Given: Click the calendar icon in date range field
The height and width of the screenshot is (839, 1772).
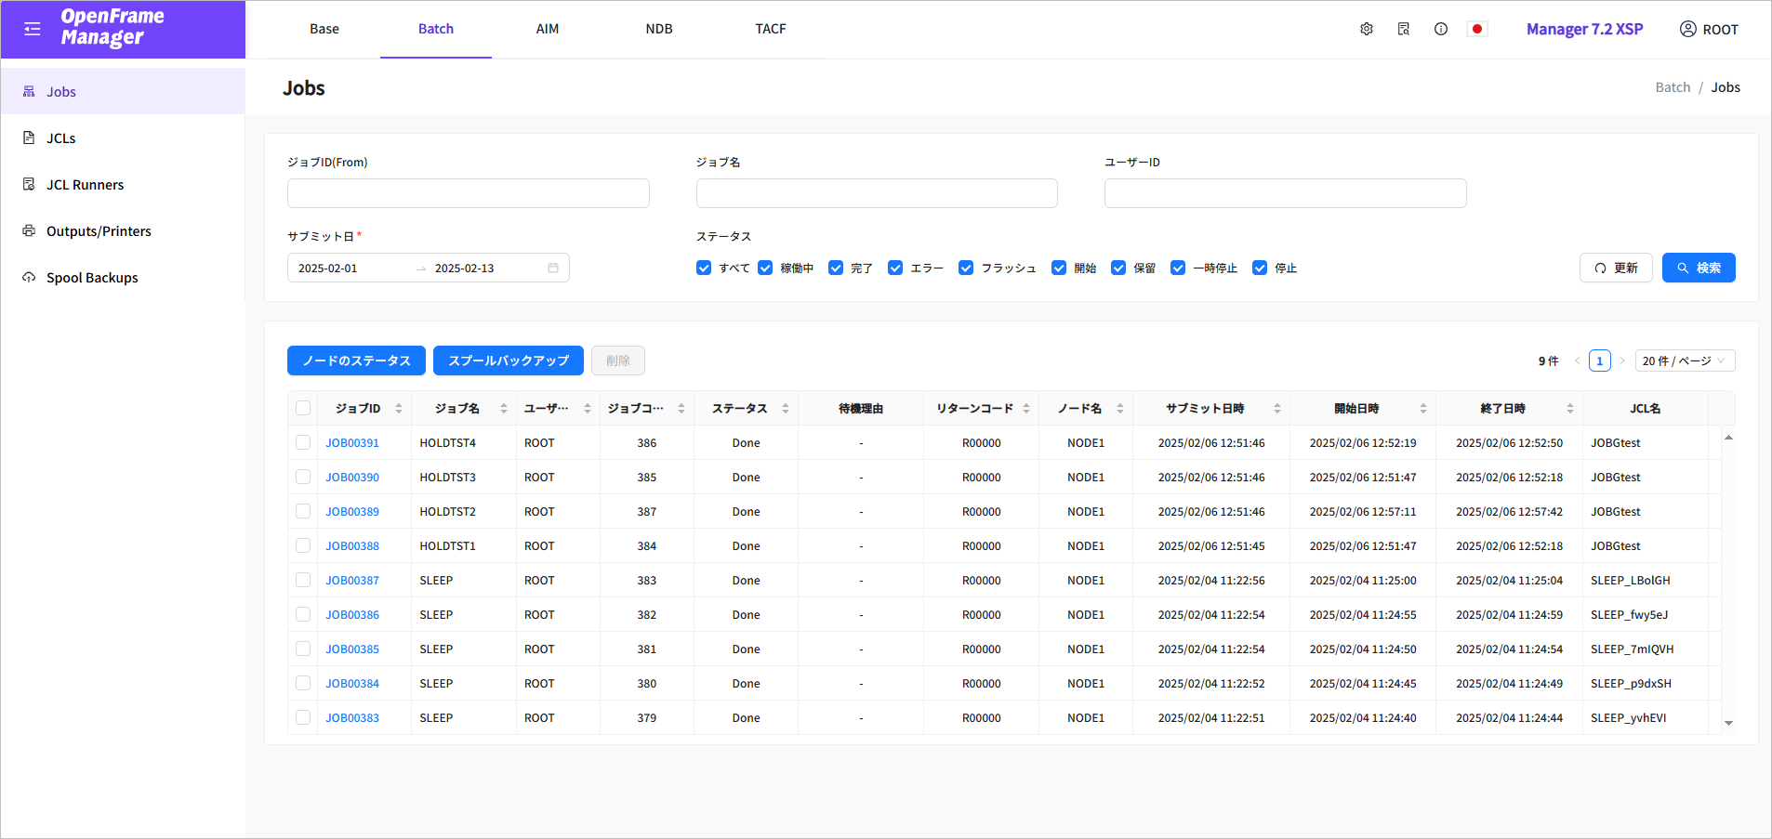Looking at the screenshot, I should [553, 268].
